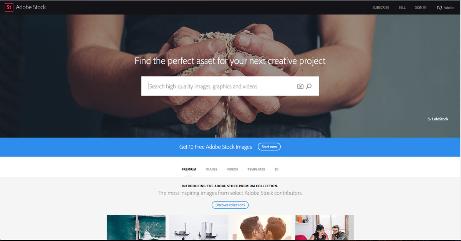Click SIGN IN in the header

click(x=421, y=8)
